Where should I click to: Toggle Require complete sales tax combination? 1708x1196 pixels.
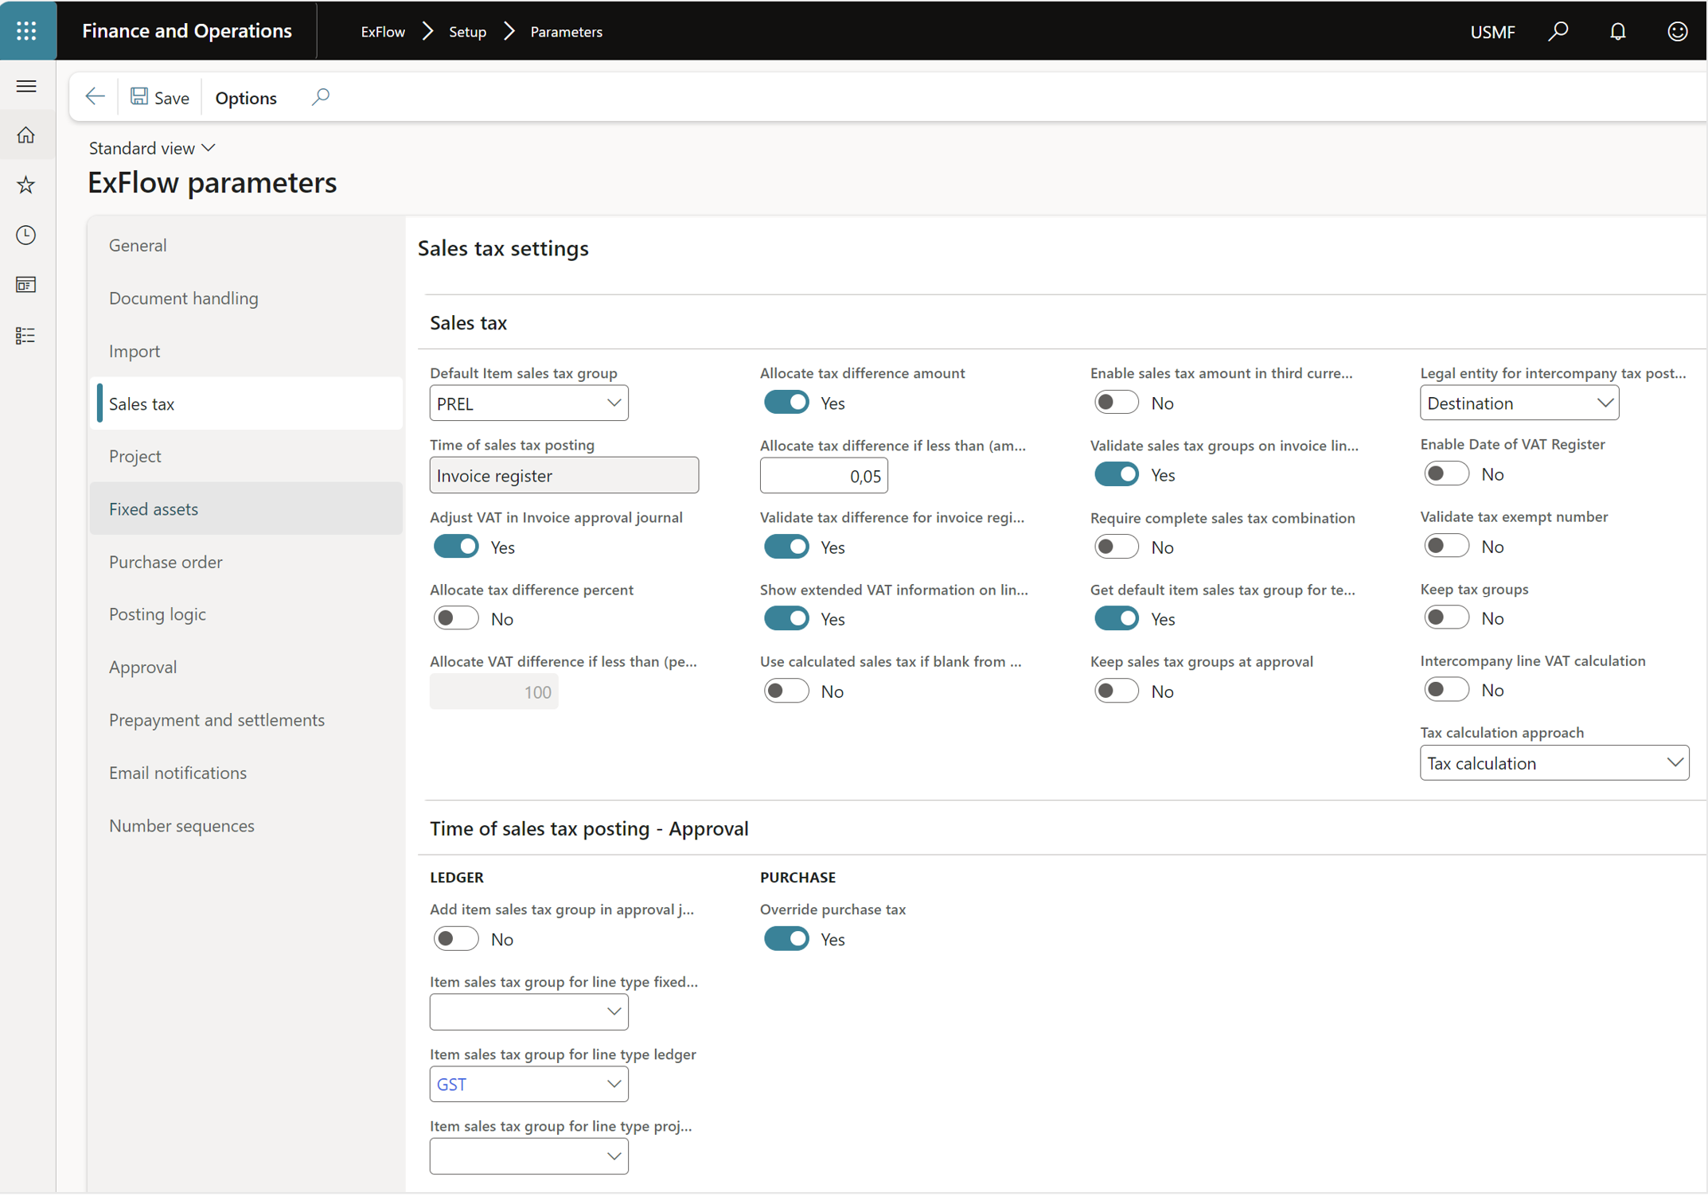1116,547
